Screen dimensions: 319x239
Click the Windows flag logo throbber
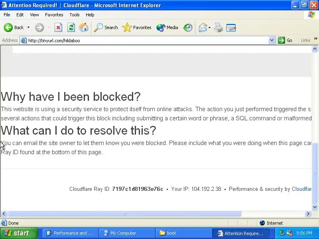pyautogui.click(x=311, y=15)
